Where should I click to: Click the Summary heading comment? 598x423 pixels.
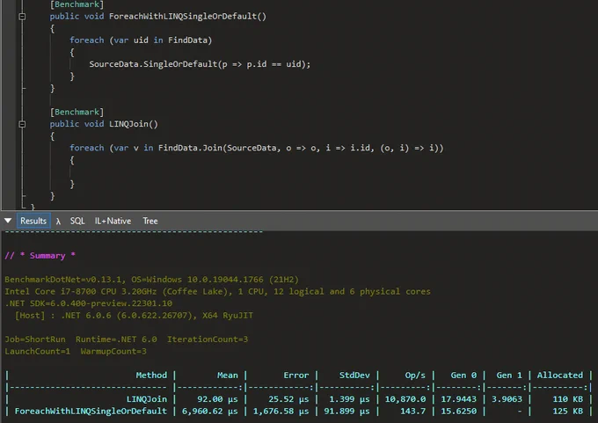40,256
